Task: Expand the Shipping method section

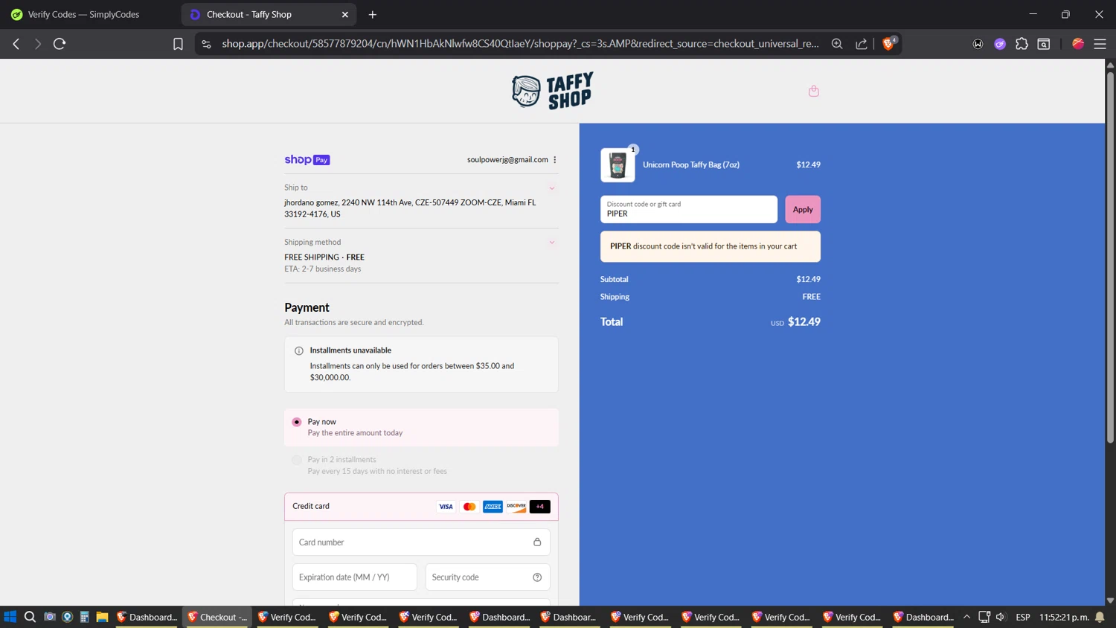Action: [552, 242]
